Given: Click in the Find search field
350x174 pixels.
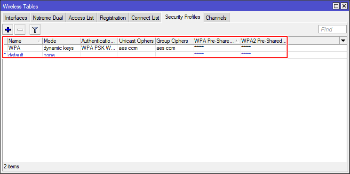Looking at the screenshot, I should pos(333,29).
